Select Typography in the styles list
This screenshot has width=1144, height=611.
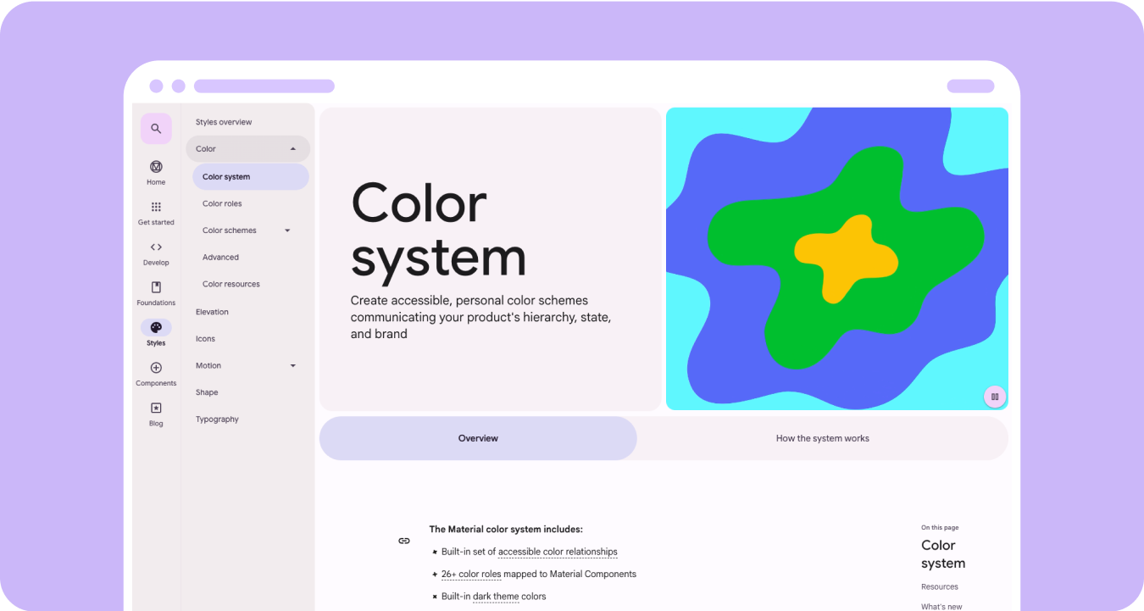[x=217, y=419]
